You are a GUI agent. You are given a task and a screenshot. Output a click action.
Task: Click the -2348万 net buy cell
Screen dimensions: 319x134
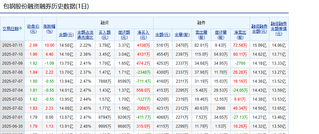point(143,72)
